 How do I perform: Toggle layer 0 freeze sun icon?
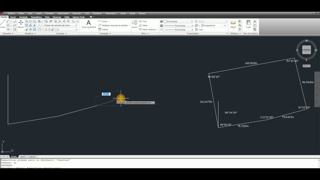coord(49,29)
